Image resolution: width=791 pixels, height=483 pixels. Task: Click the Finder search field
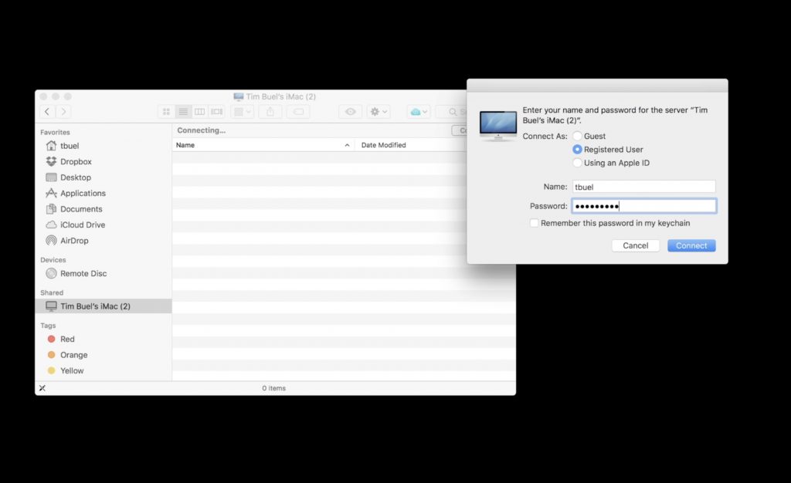(x=452, y=111)
